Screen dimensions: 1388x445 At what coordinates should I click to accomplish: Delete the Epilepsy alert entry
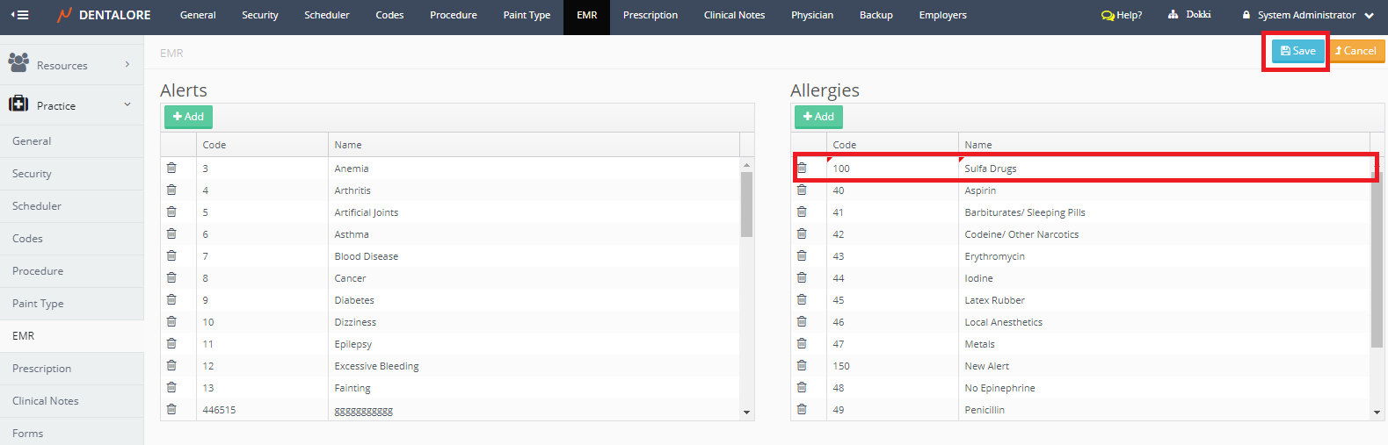coord(171,343)
